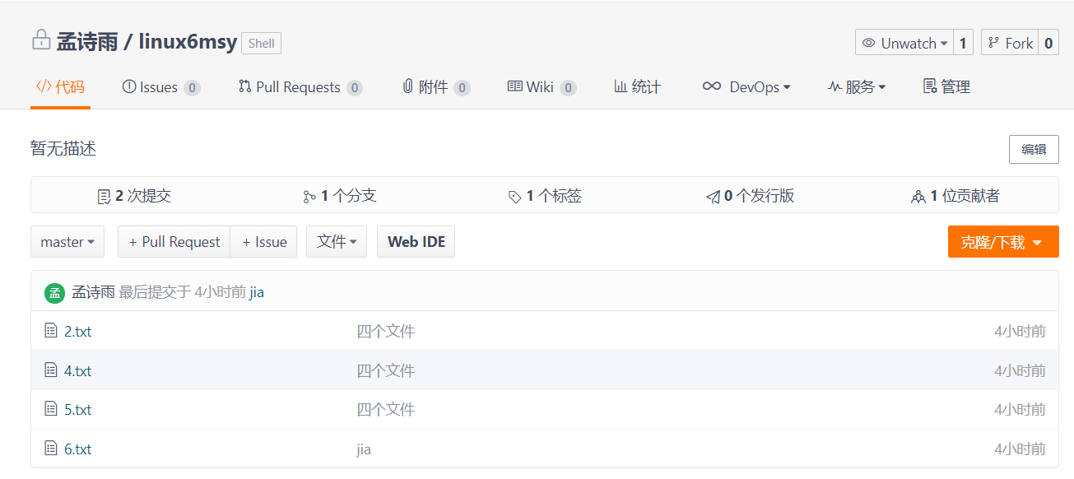Open the DevOps menu
Screen dimensions: 1074x479
(x=746, y=87)
